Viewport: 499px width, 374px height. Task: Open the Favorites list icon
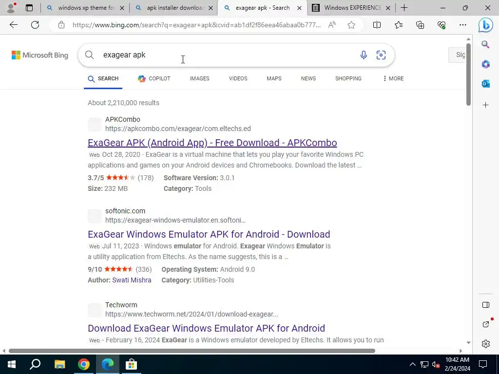click(x=399, y=25)
